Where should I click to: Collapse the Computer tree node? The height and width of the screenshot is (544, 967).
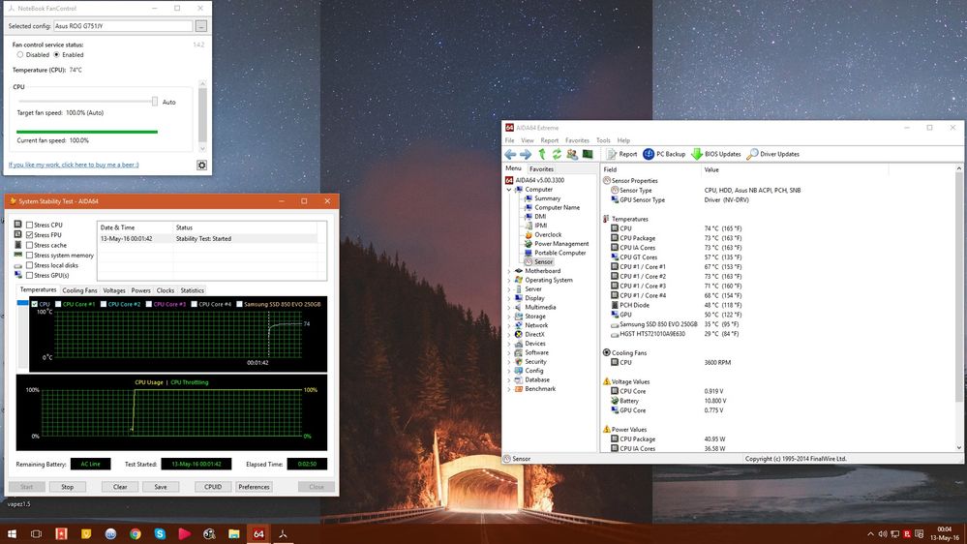pos(509,190)
